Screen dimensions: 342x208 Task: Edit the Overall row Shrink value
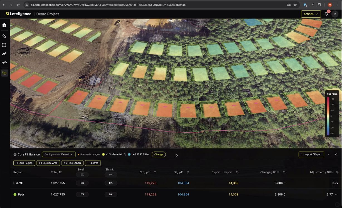pyautogui.click(x=111, y=183)
